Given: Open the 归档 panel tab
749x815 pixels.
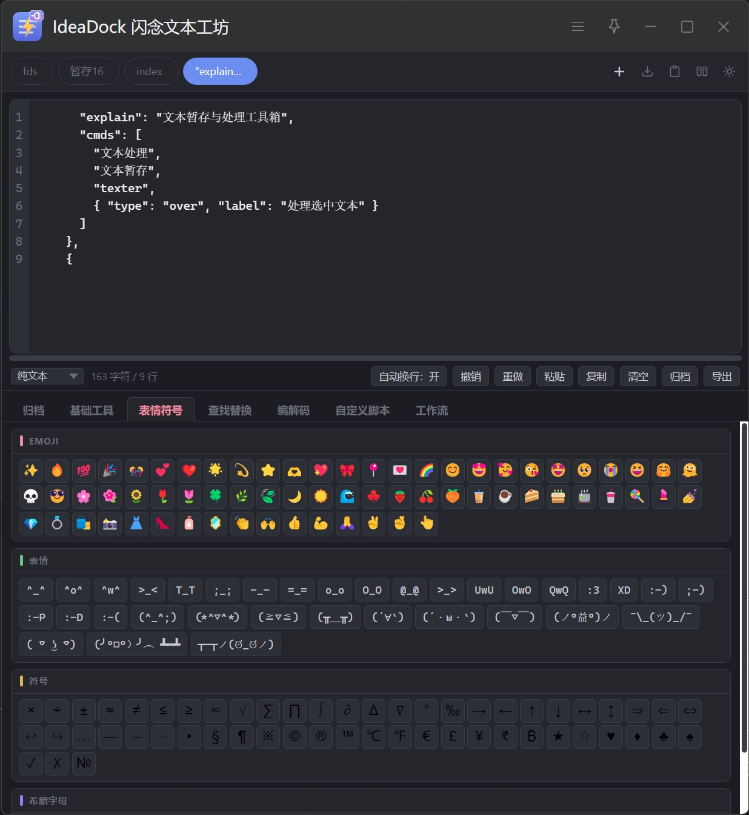Looking at the screenshot, I should (33, 411).
